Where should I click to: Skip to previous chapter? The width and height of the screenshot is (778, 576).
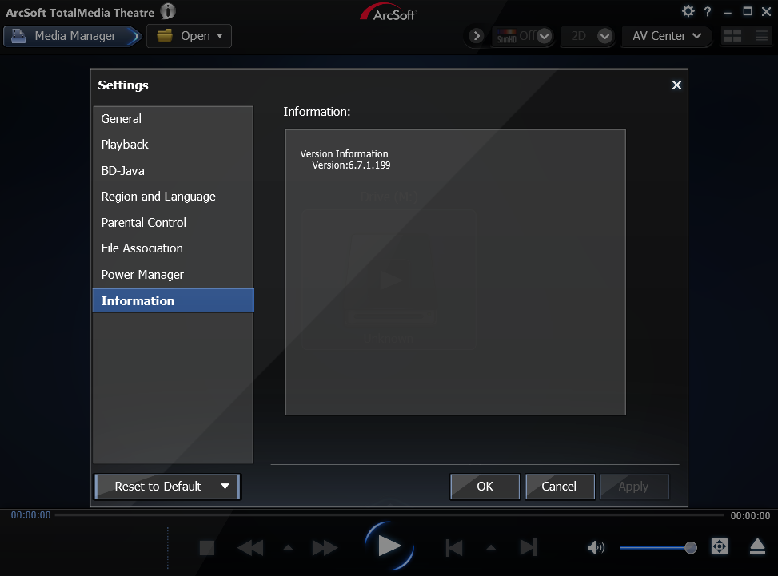[454, 548]
